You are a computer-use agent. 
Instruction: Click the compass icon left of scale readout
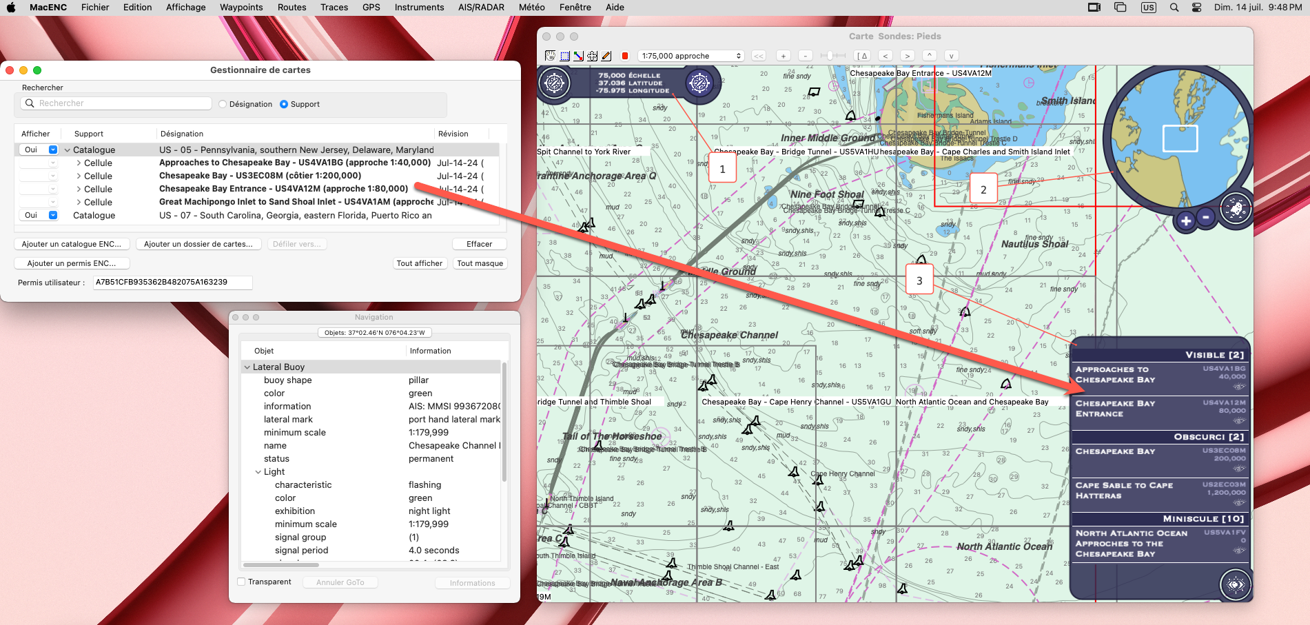554,83
